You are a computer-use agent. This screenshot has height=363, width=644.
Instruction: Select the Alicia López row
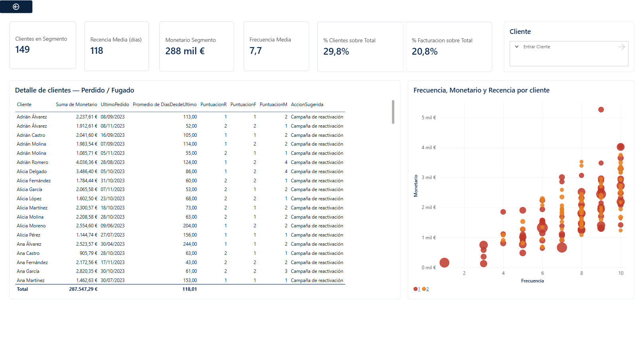click(x=180, y=199)
